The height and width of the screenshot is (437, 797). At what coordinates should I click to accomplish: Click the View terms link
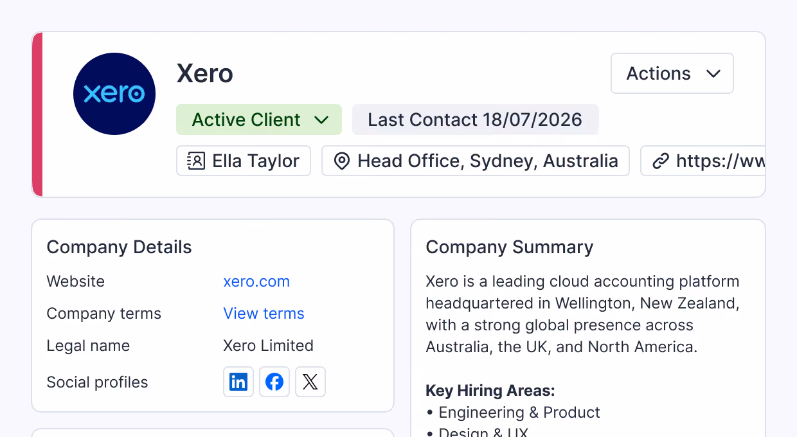264,314
